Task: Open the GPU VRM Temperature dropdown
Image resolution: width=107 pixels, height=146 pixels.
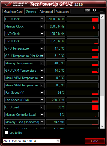Action: pyautogui.click(x=42, y=71)
